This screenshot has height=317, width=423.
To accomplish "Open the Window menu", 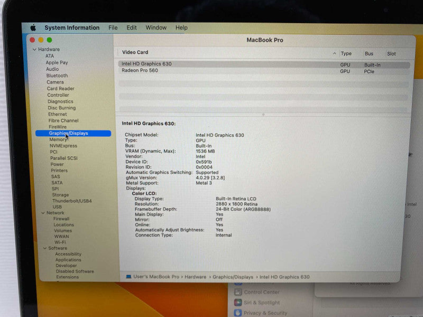I will pos(156,28).
